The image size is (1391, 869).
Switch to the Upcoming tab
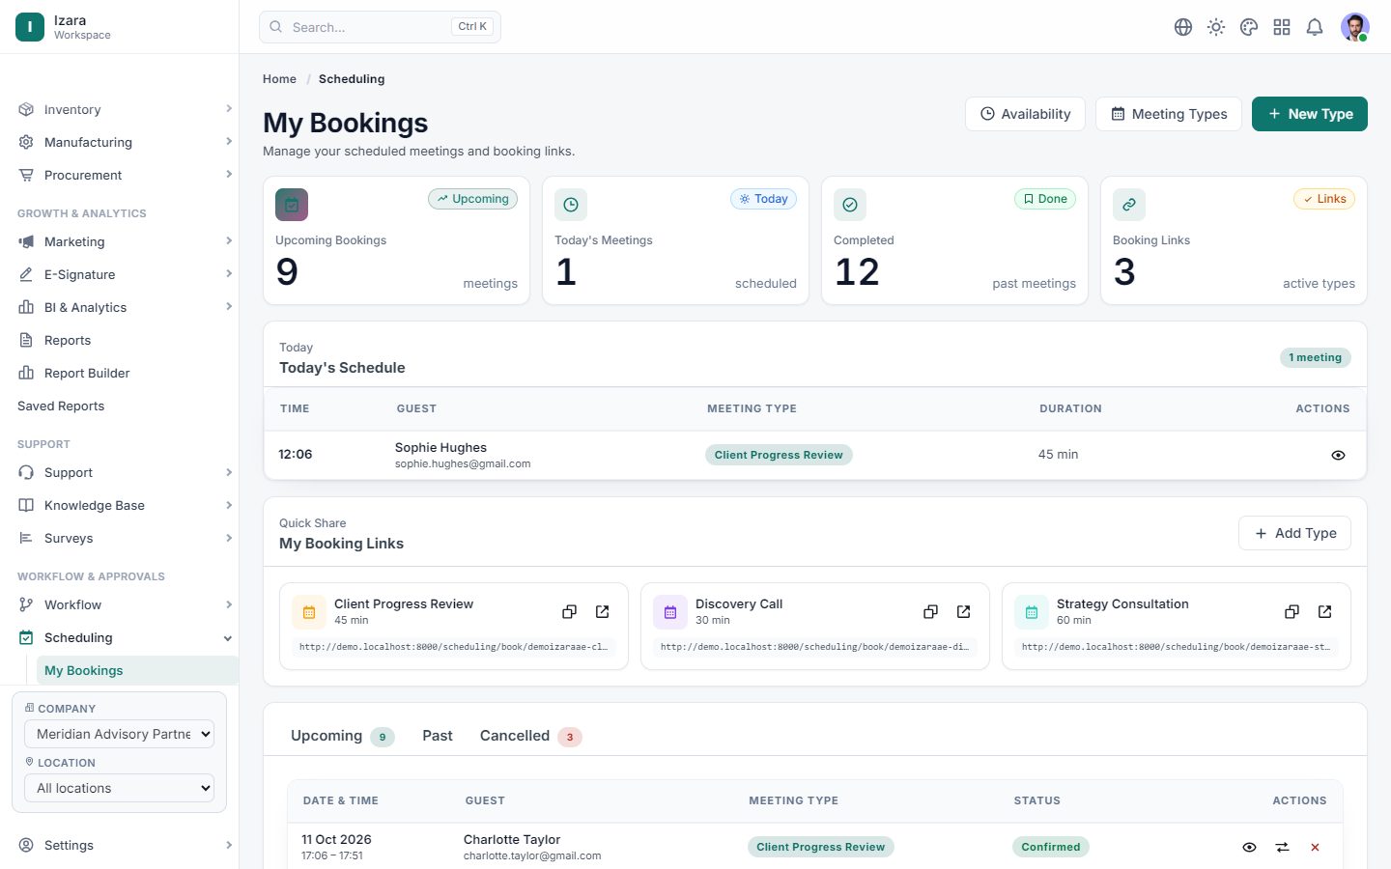tap(342, 736)
